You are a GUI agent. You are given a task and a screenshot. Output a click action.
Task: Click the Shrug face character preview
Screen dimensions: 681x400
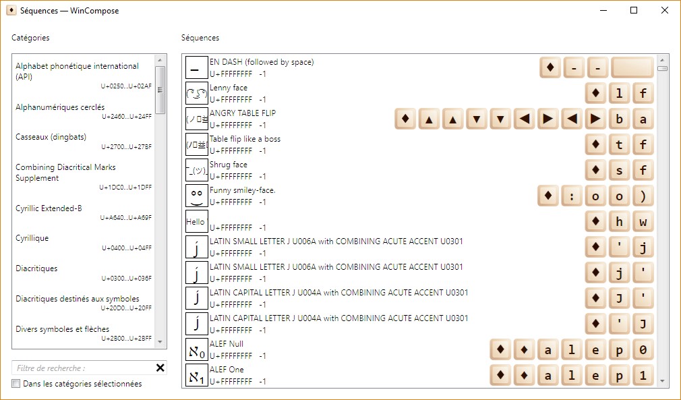[x=196, y=170]
